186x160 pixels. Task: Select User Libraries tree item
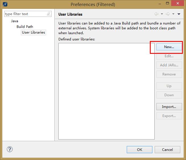point(33,32)
